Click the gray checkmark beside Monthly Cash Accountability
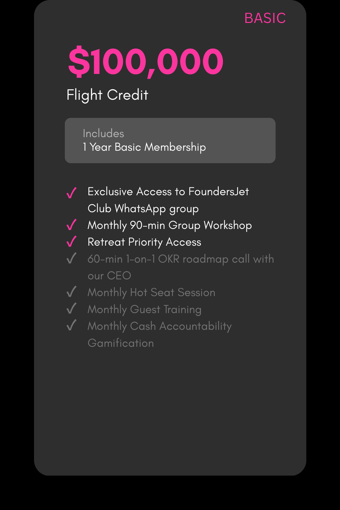 tap(71, 325)
